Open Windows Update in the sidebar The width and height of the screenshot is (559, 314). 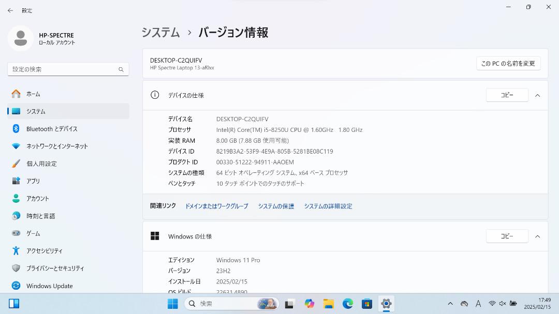point(68,286)
